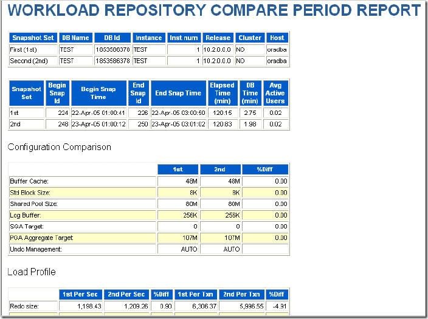Click the DB Id value in First row
428x319 pixels.
click(112, 50)
